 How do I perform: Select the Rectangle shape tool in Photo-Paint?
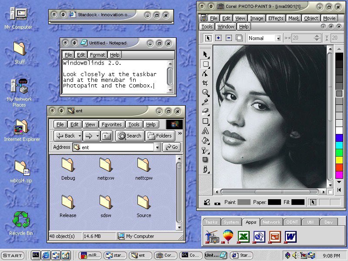tap(205, 121)
